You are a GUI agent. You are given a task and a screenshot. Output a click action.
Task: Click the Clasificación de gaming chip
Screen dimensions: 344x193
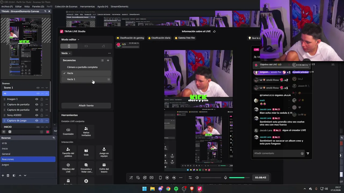point(130,38)
